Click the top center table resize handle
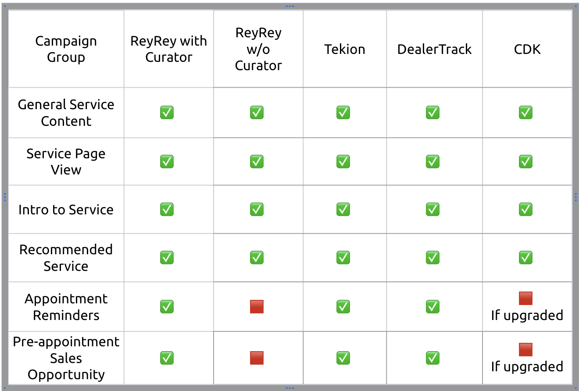Viewport: 579px width, 391px height. coord(289,6)
